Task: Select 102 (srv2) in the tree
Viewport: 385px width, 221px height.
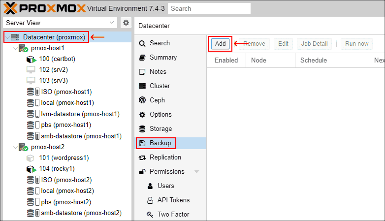Action: [x=53, y=70]
